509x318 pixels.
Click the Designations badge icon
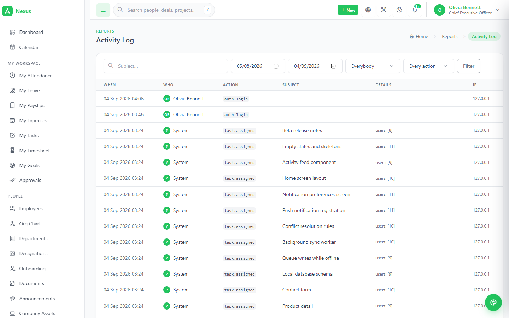(x=12, y=253)
